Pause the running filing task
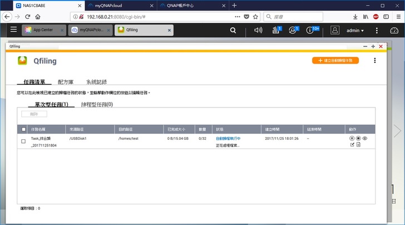Image resolution: width=405 pixels, height=225 pixels. pyautogui.click(x=352, y=138)
